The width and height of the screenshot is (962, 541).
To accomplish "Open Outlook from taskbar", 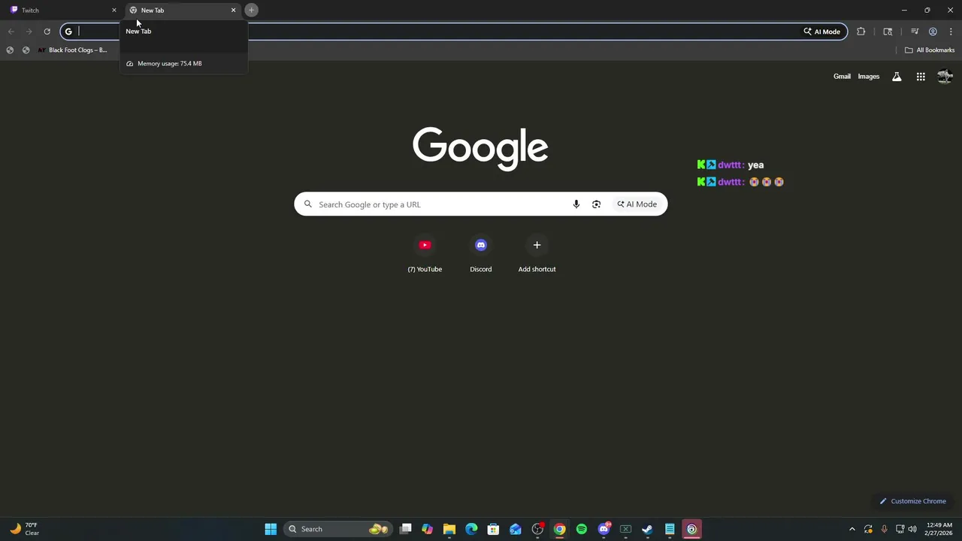I will (x=516, y=529).
